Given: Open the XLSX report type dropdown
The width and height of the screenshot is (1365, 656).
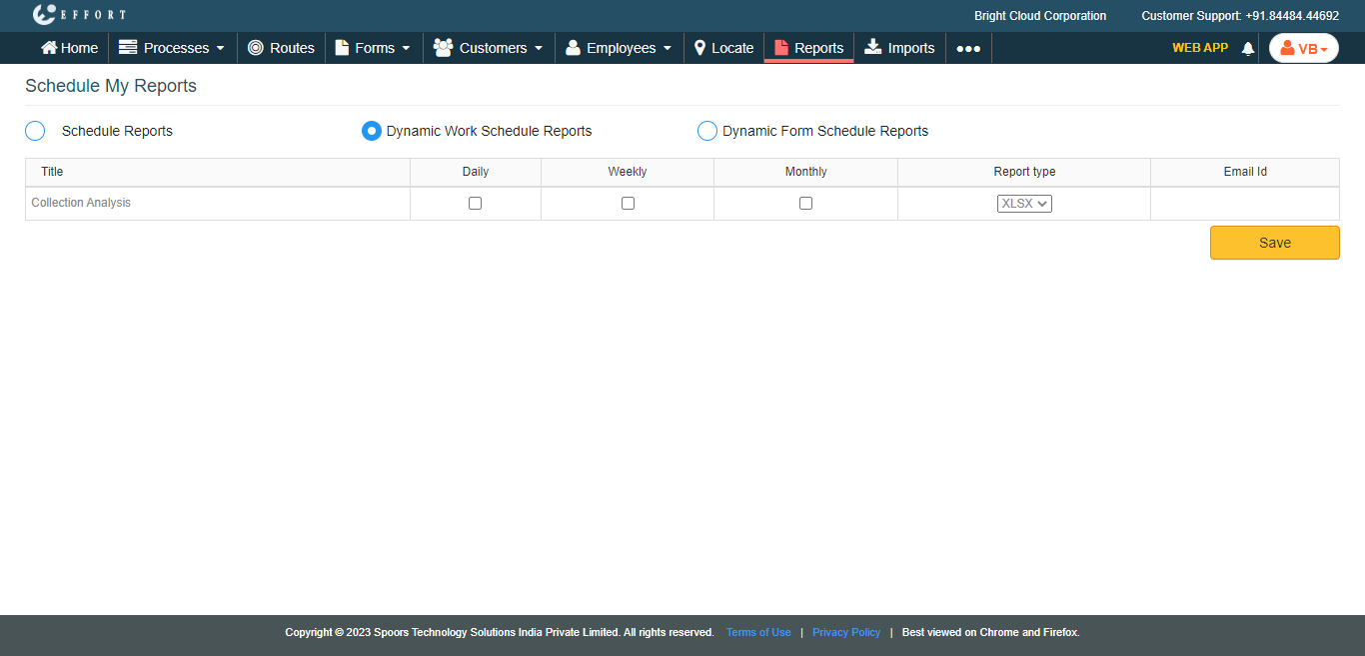Looking at the screenshot, I should [x=1024, y=204].
